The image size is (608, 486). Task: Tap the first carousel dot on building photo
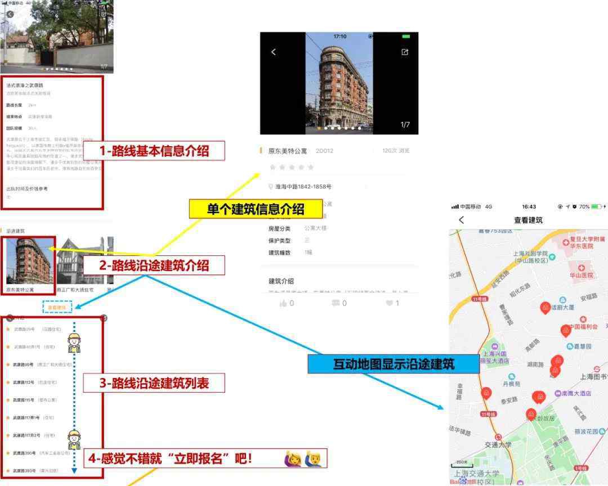(319, 128)
